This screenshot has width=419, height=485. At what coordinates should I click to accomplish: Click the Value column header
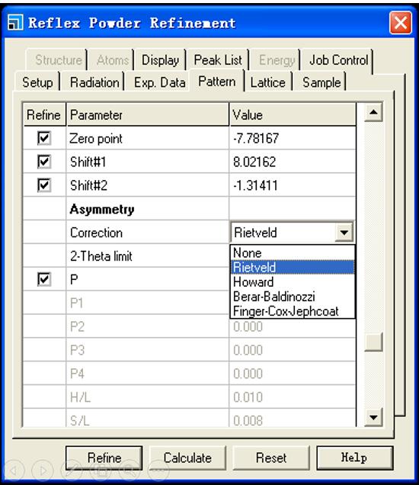293,114
